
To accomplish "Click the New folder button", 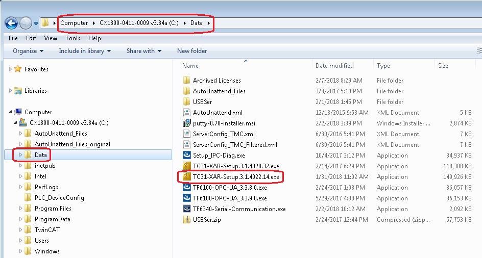I will (x=192, y=51).
